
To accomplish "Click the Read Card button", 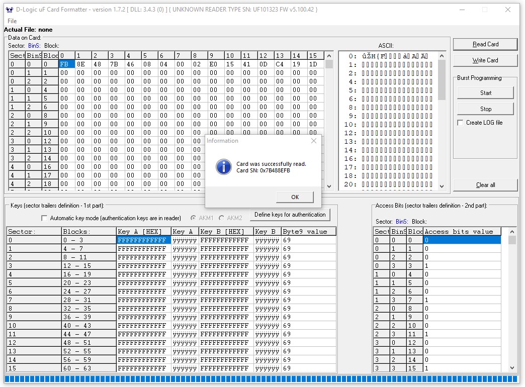I will [485, 44].
